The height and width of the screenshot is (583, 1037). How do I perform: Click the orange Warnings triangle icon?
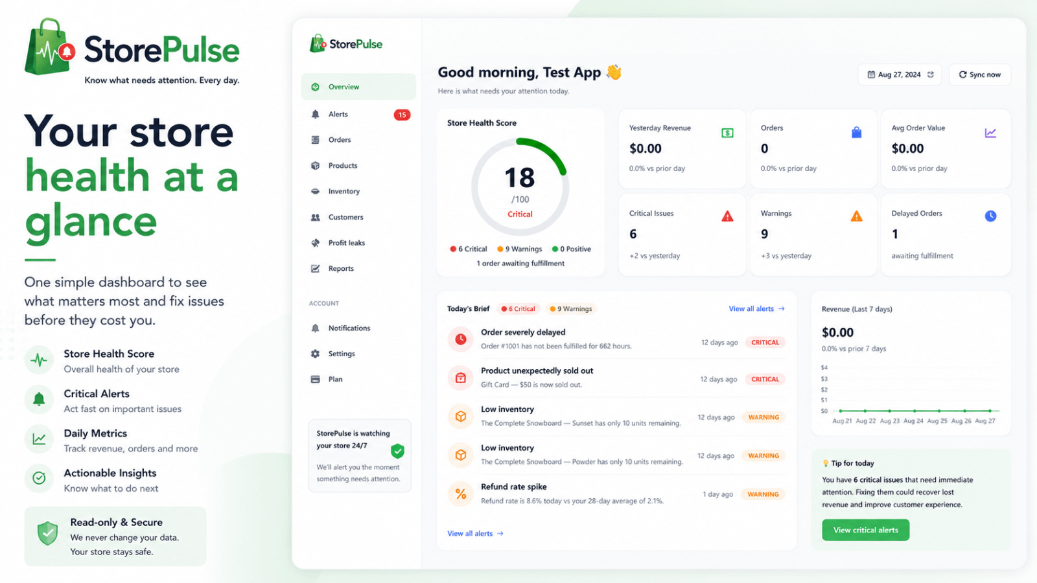[856, 216]
